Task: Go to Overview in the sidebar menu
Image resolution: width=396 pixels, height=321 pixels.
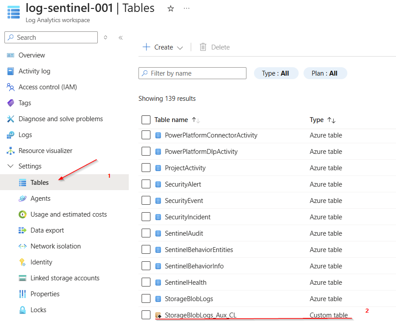Action: click(31, 55)
